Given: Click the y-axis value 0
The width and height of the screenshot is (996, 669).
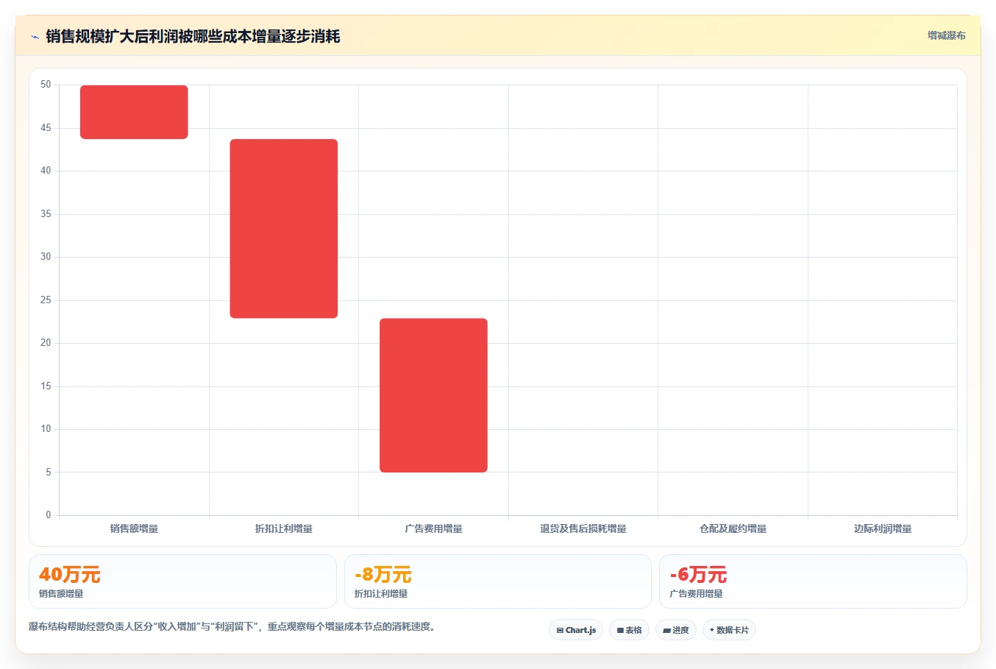Looking at the screenshot, I should click(49, 514).
